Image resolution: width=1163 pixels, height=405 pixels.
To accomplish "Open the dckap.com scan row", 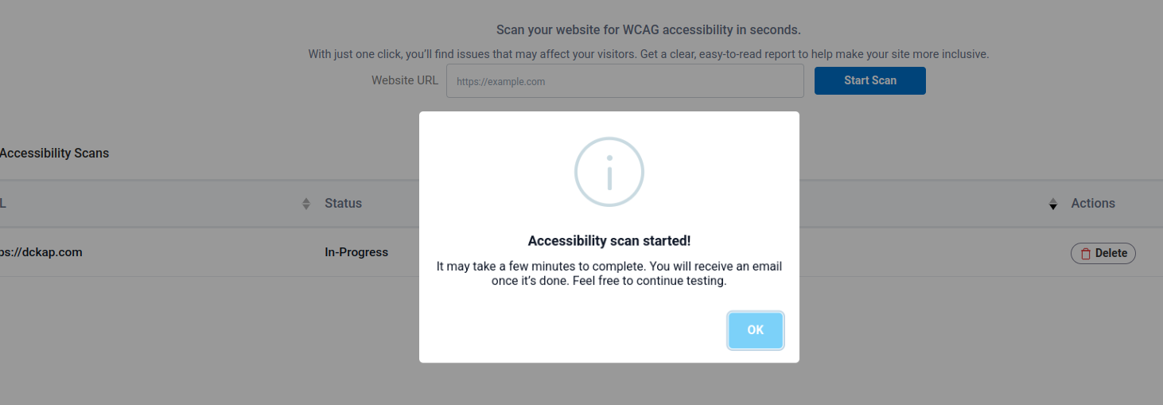I will pyautogui.click(x=41, y=252).
